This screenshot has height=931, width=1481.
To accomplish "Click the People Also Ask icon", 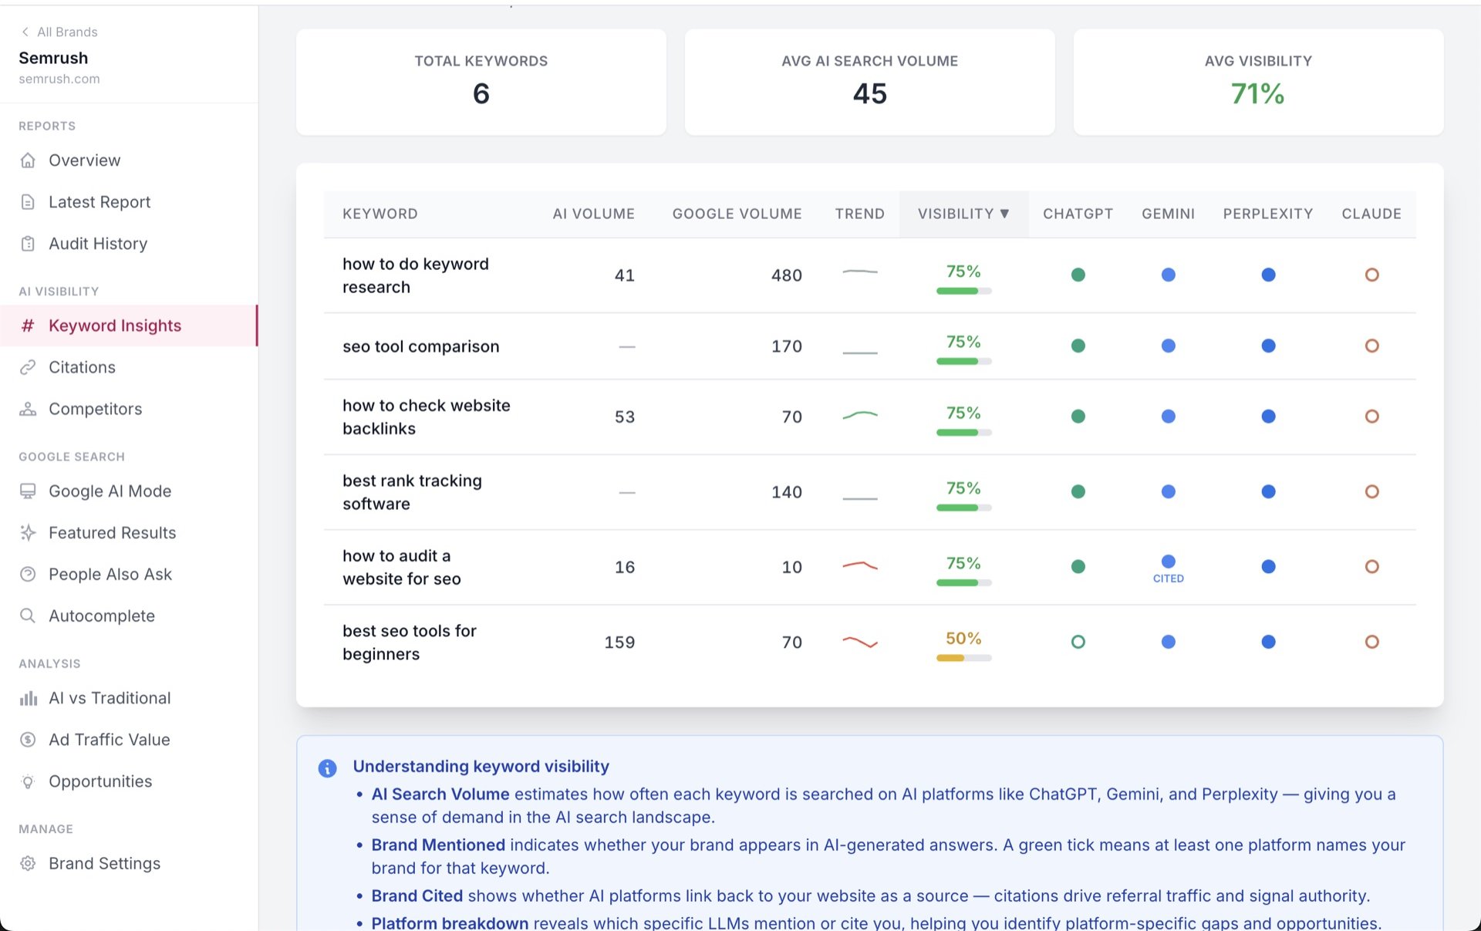I will point(28,575).
